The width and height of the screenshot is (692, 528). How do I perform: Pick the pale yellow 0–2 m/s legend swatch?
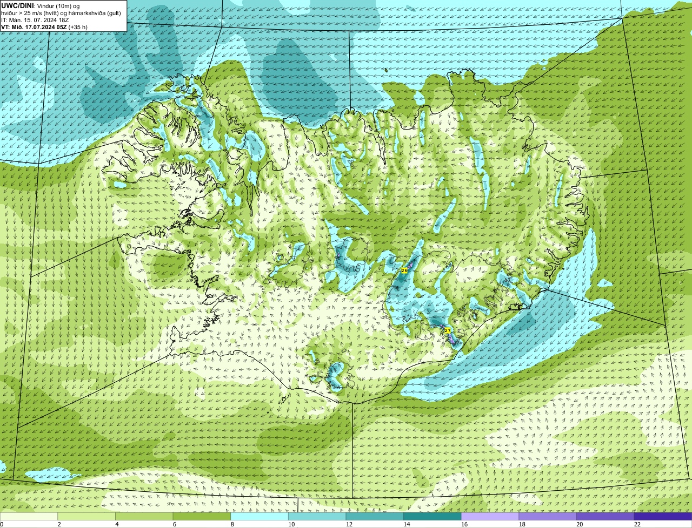click(29, 516)
